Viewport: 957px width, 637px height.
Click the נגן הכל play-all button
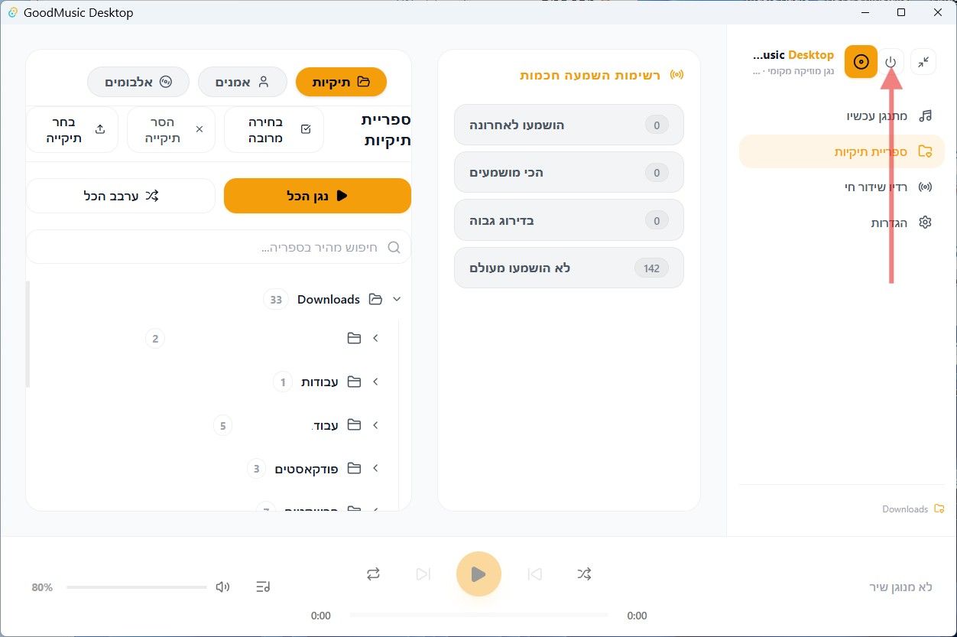coord(317,196)
